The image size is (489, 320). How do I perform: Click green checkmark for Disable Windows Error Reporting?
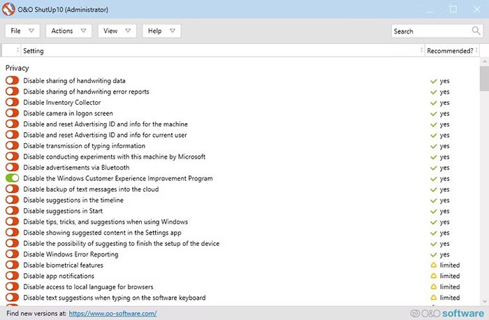tap(434, 254)
